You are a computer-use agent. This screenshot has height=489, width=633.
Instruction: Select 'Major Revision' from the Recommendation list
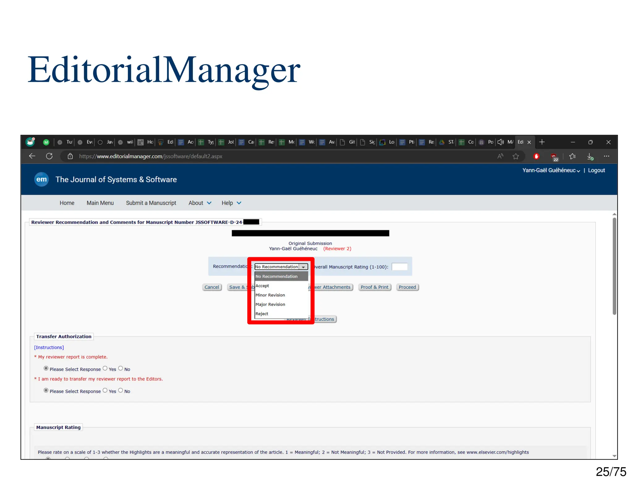[x=281, y=304]
